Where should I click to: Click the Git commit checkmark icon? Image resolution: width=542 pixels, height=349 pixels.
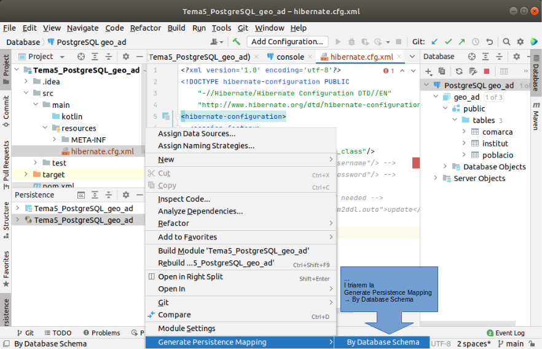(x=449, y=42)
